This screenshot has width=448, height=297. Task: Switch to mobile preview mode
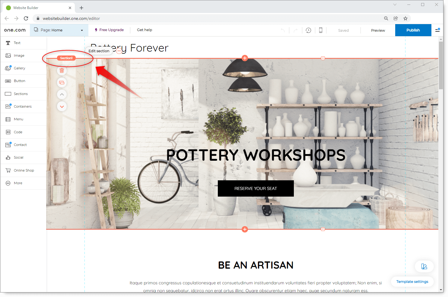point(320,30)
